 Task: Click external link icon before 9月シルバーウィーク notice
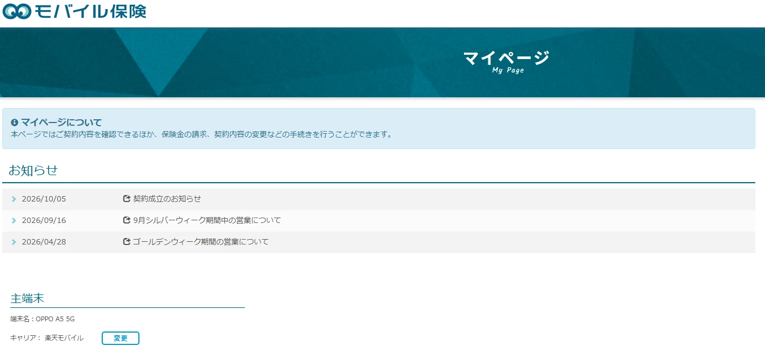(127, 220)
